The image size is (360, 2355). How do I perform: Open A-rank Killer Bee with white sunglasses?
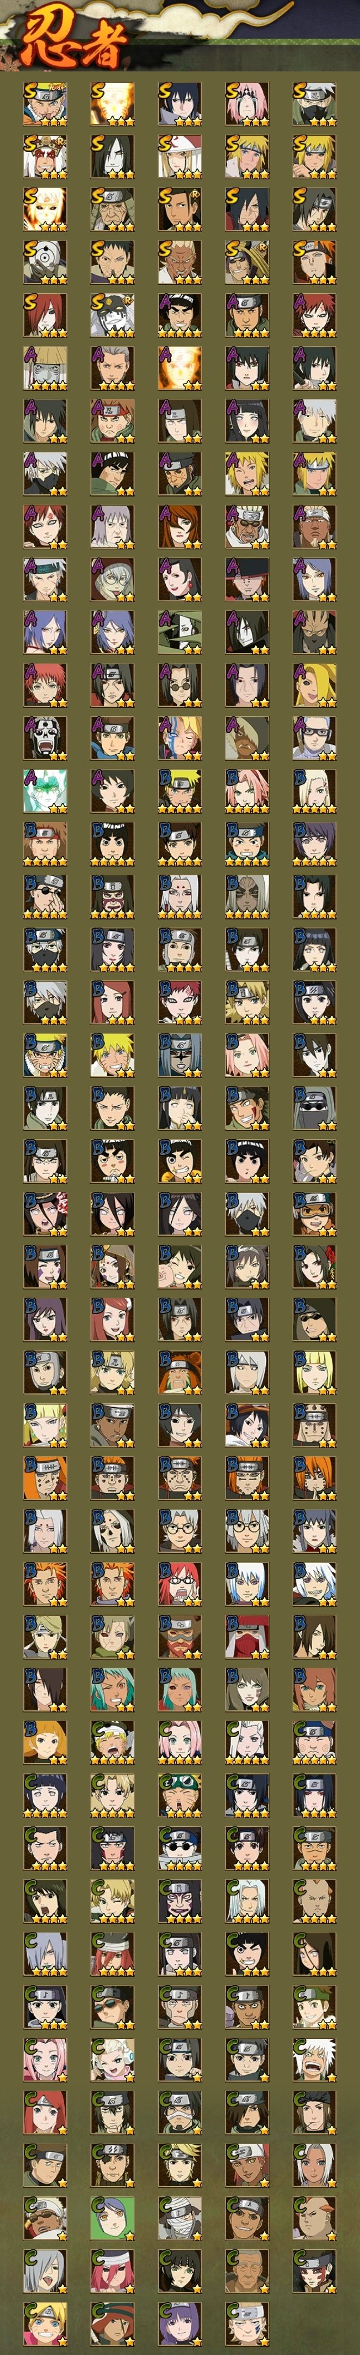247,528
